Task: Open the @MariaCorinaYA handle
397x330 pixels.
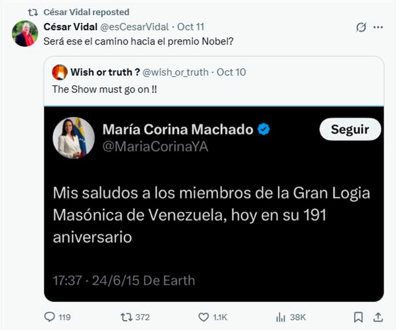Action: click(x=155, y=147)
